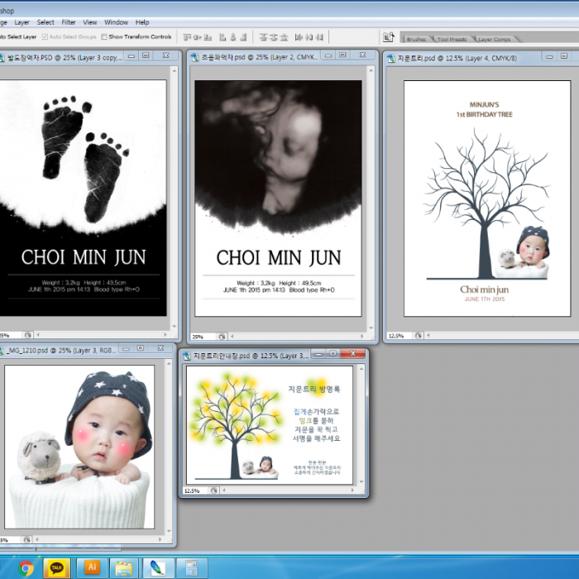
Task: Click the file browser icon beside Brushes tab
Action: coord(388,37)
